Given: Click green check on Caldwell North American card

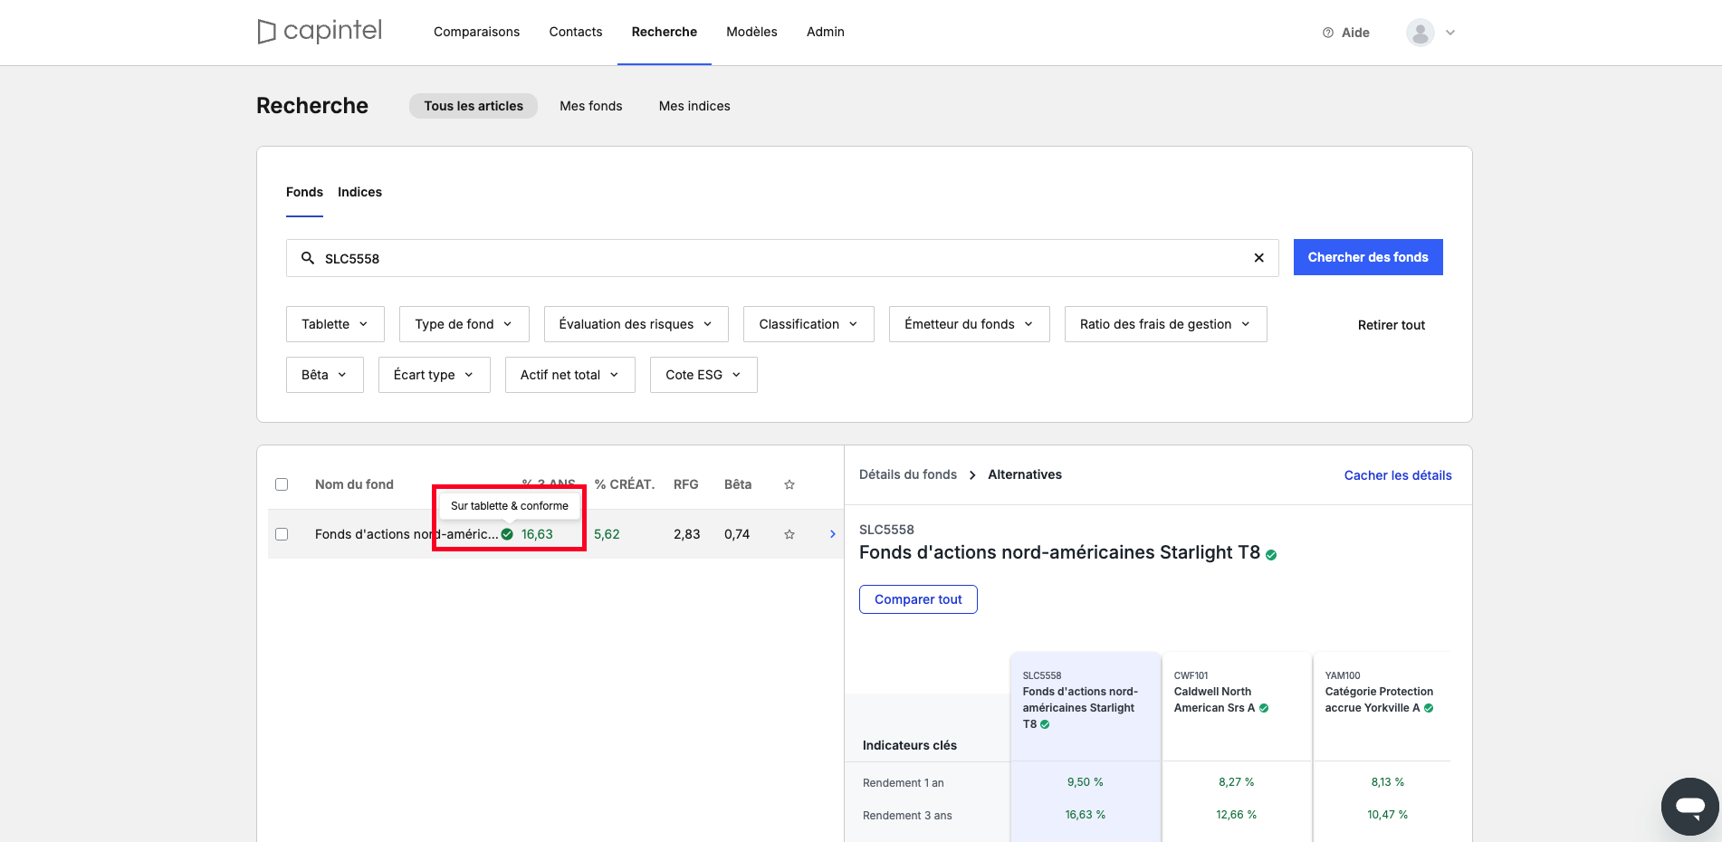Looking at the screenshot, I should point(1264,708).
